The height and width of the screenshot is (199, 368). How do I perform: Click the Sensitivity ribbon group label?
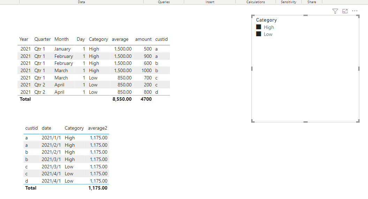pyautogui.click(x=288, y=2)
